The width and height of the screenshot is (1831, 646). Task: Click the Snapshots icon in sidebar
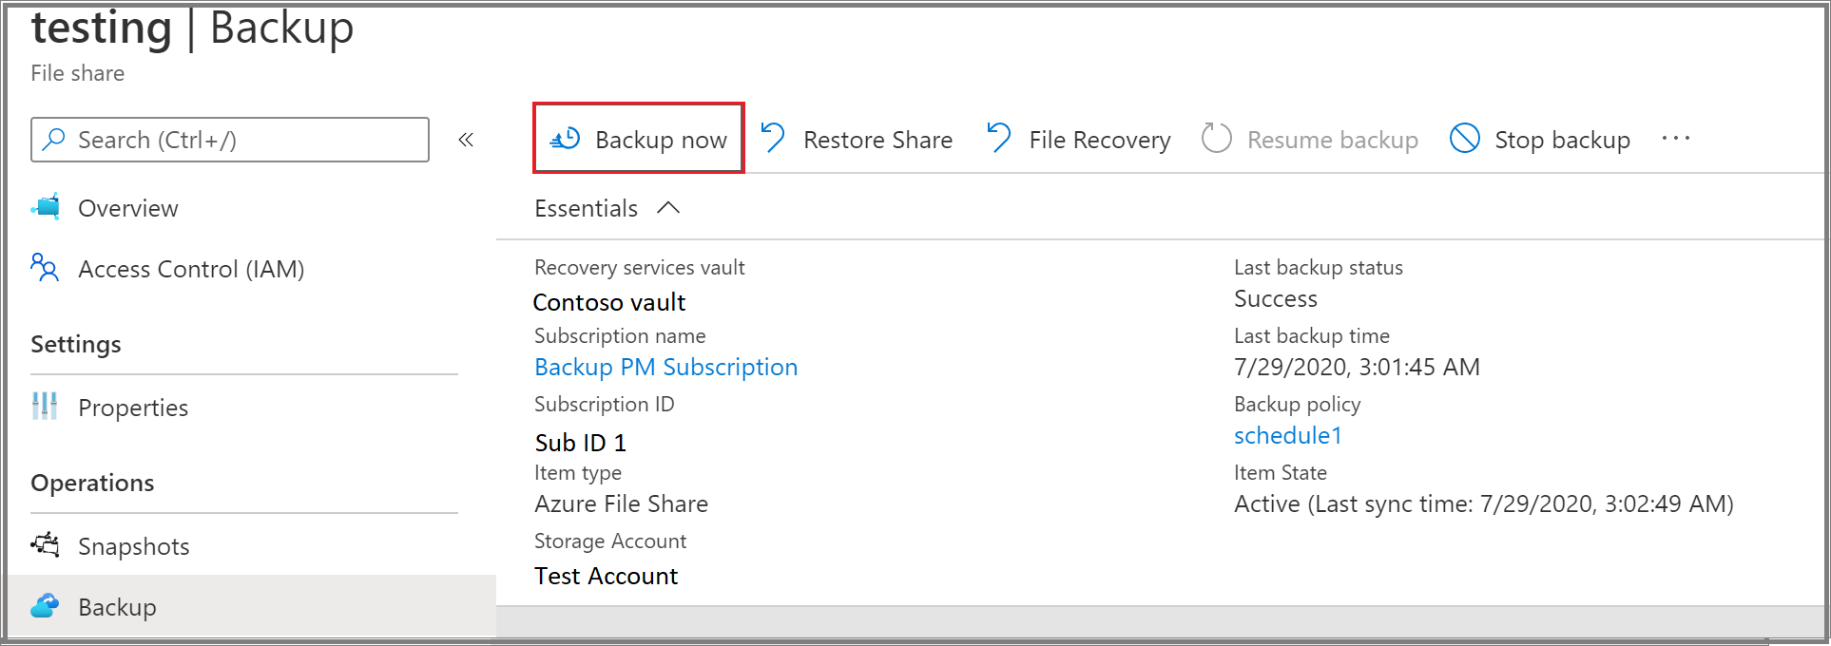(x=45, y=545)
